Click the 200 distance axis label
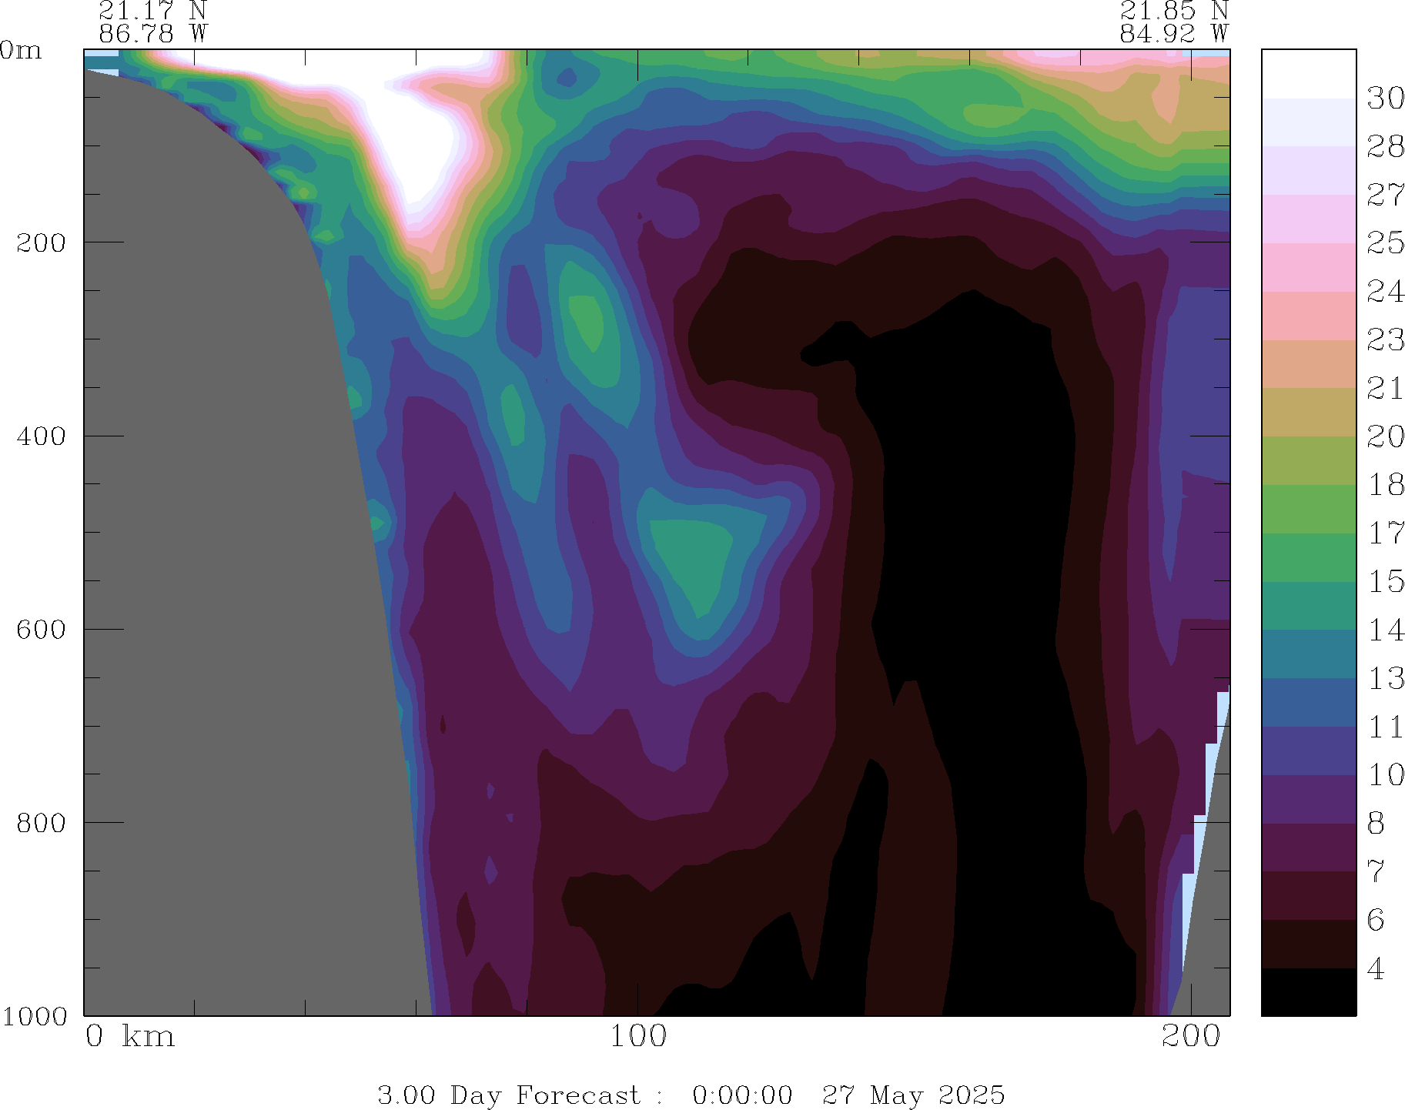1405x1110 pixels. 1191,1036
